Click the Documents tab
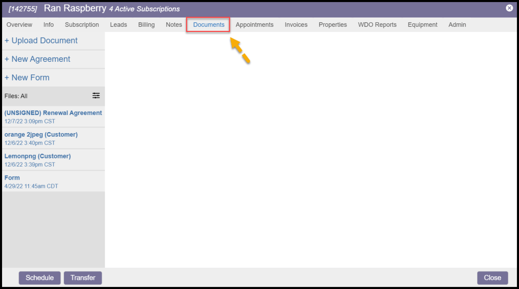Image resolution: width=519 pixels, height=289 pixels. (209, 25)
